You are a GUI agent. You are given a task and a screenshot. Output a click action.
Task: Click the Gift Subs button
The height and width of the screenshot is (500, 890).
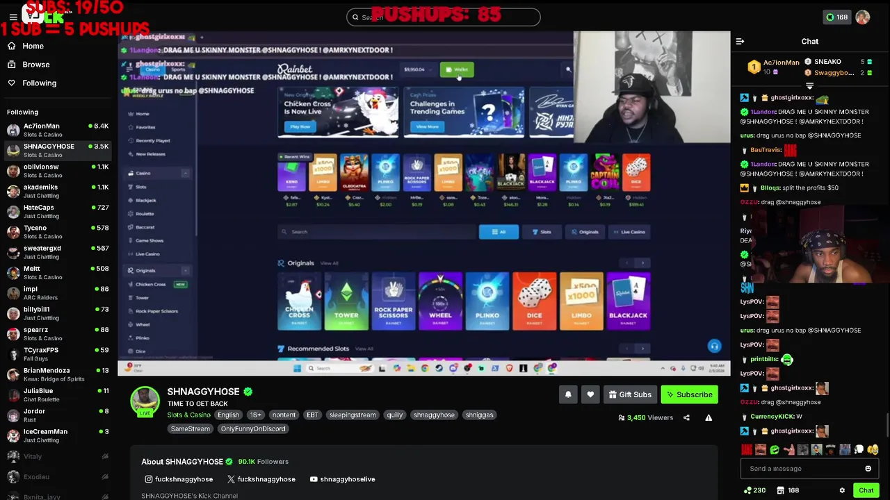click(630, 394)
